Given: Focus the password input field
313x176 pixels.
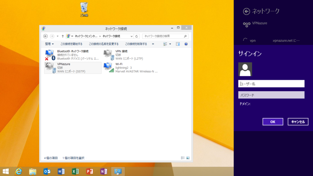Looking at the screenshot, I should [271, 95].
